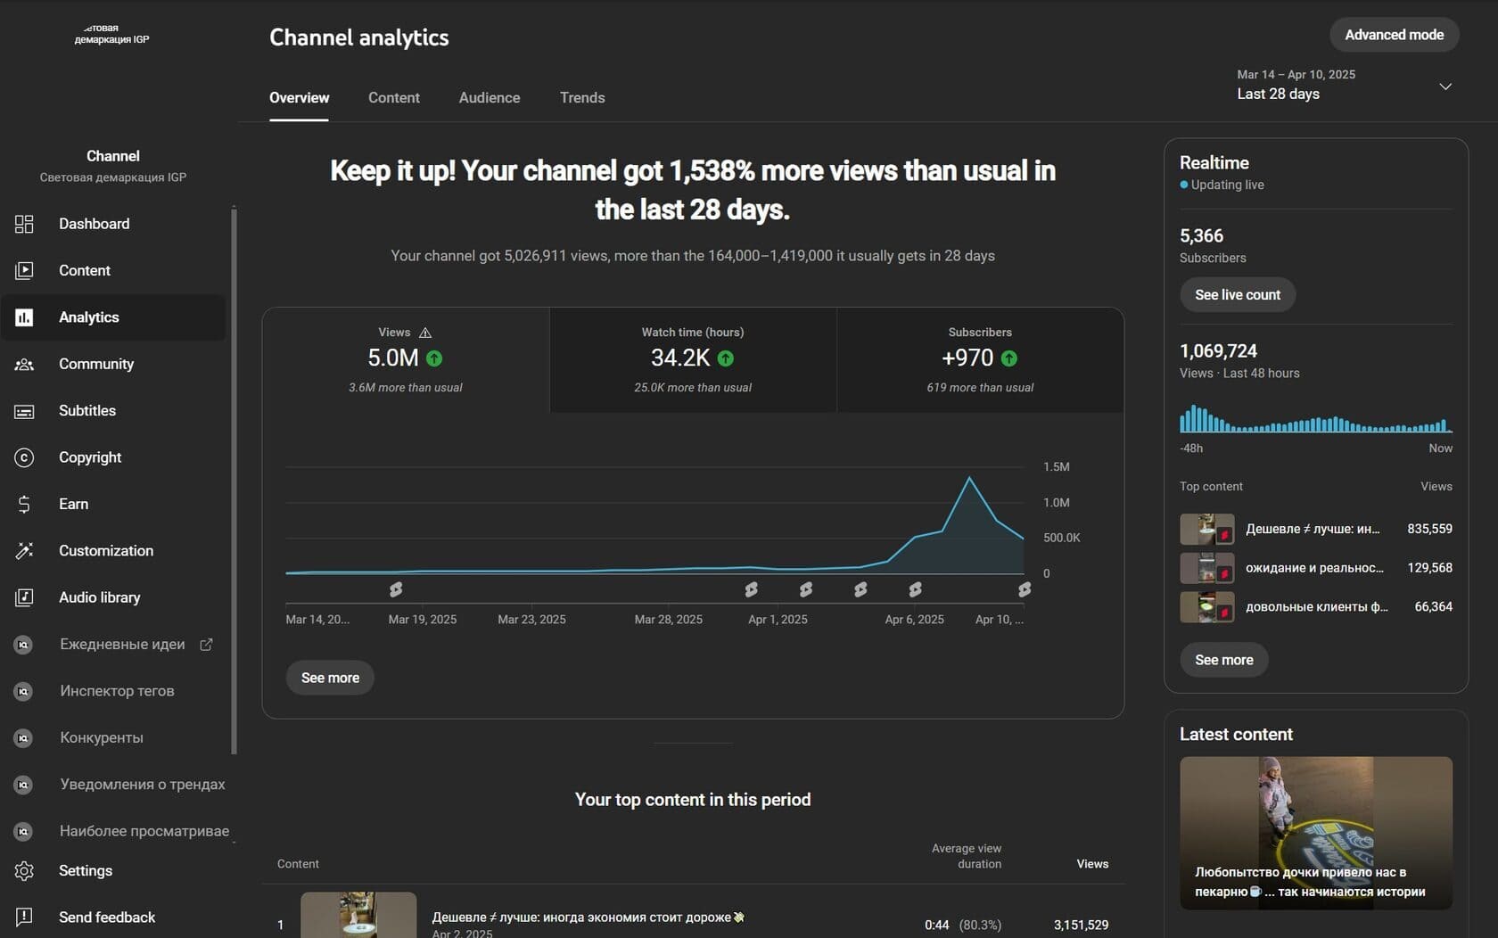The height and width of the screenshot is (938, 1498).
Task: Switch to the Content analytics tab
Action: [393, 98]
